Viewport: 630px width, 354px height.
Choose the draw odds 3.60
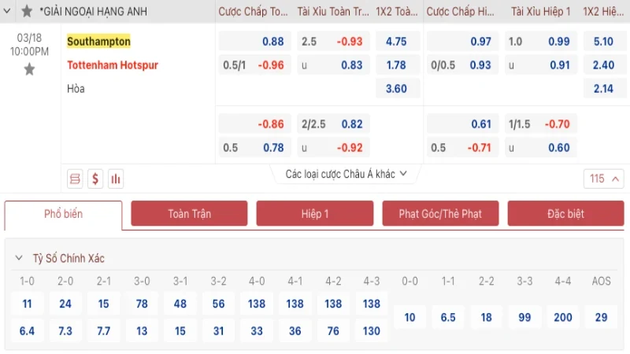[398, 88]
